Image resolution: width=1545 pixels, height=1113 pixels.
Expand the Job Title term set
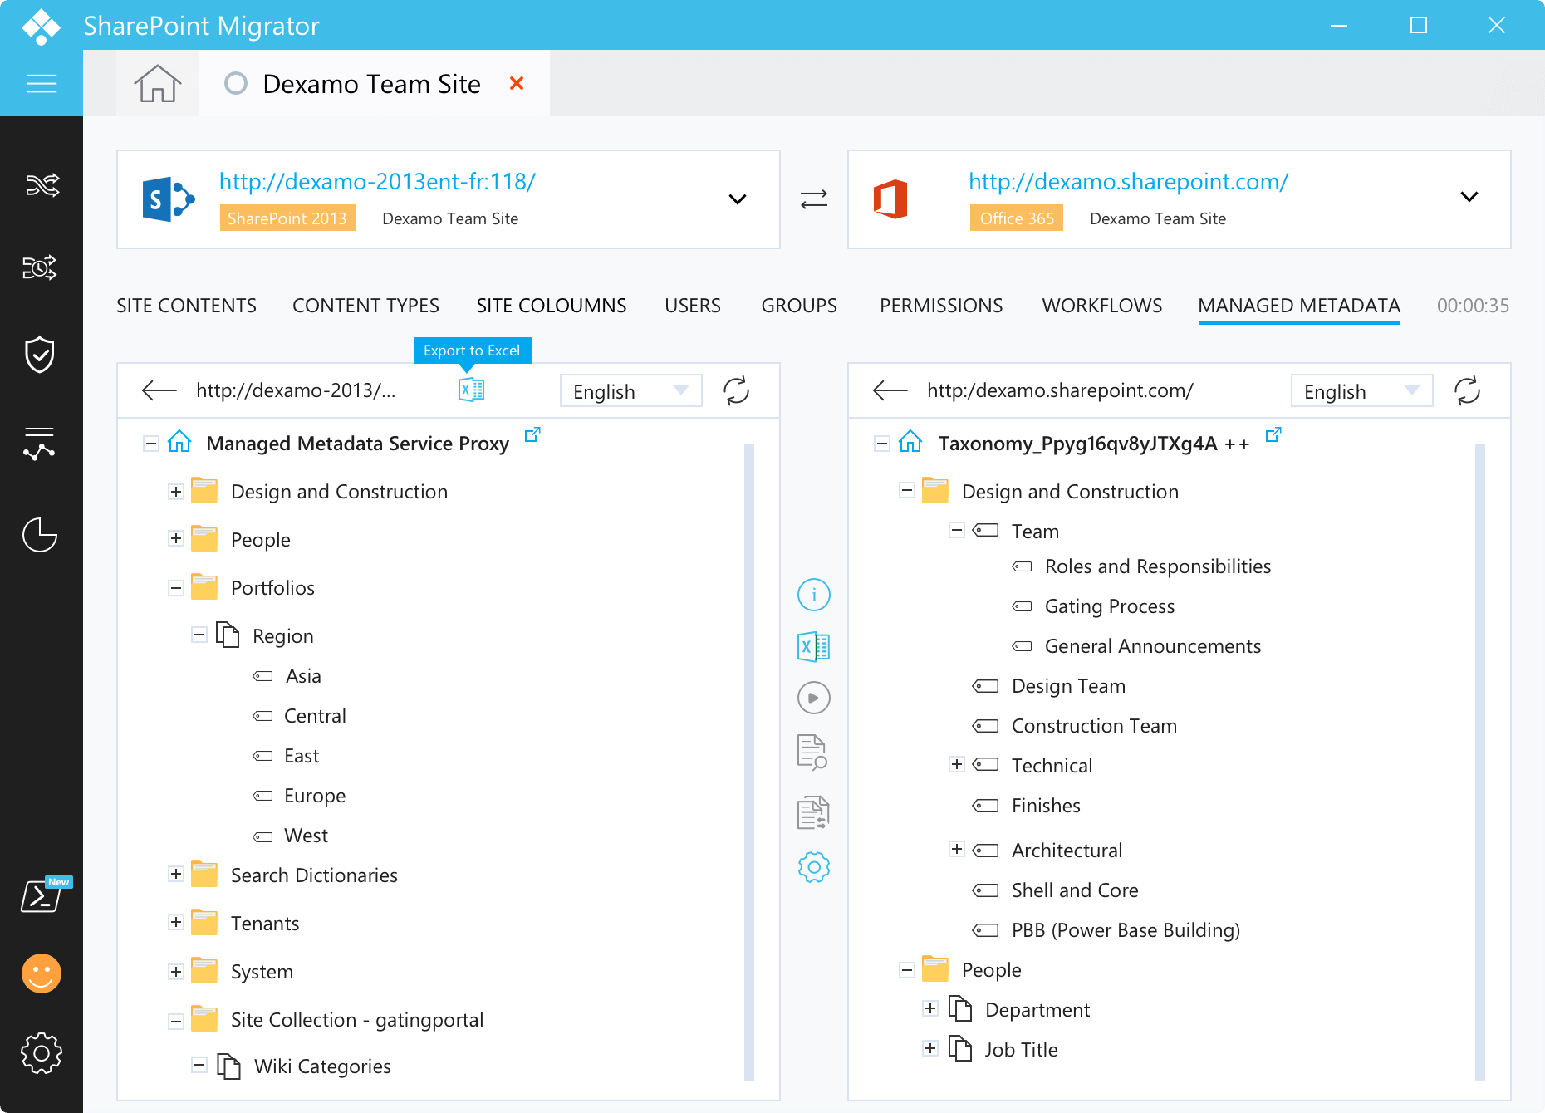pos(930,1048)
